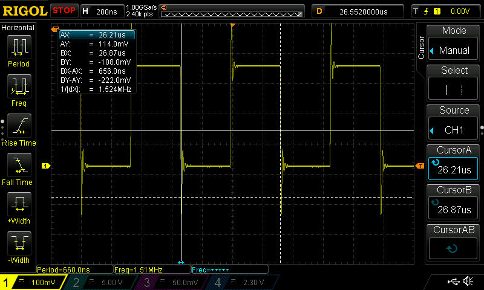This screenshot has width=484, height=290.
Task: Open the cursor Select line type menu
Action: pyautogui.click(x=453, y=83)
